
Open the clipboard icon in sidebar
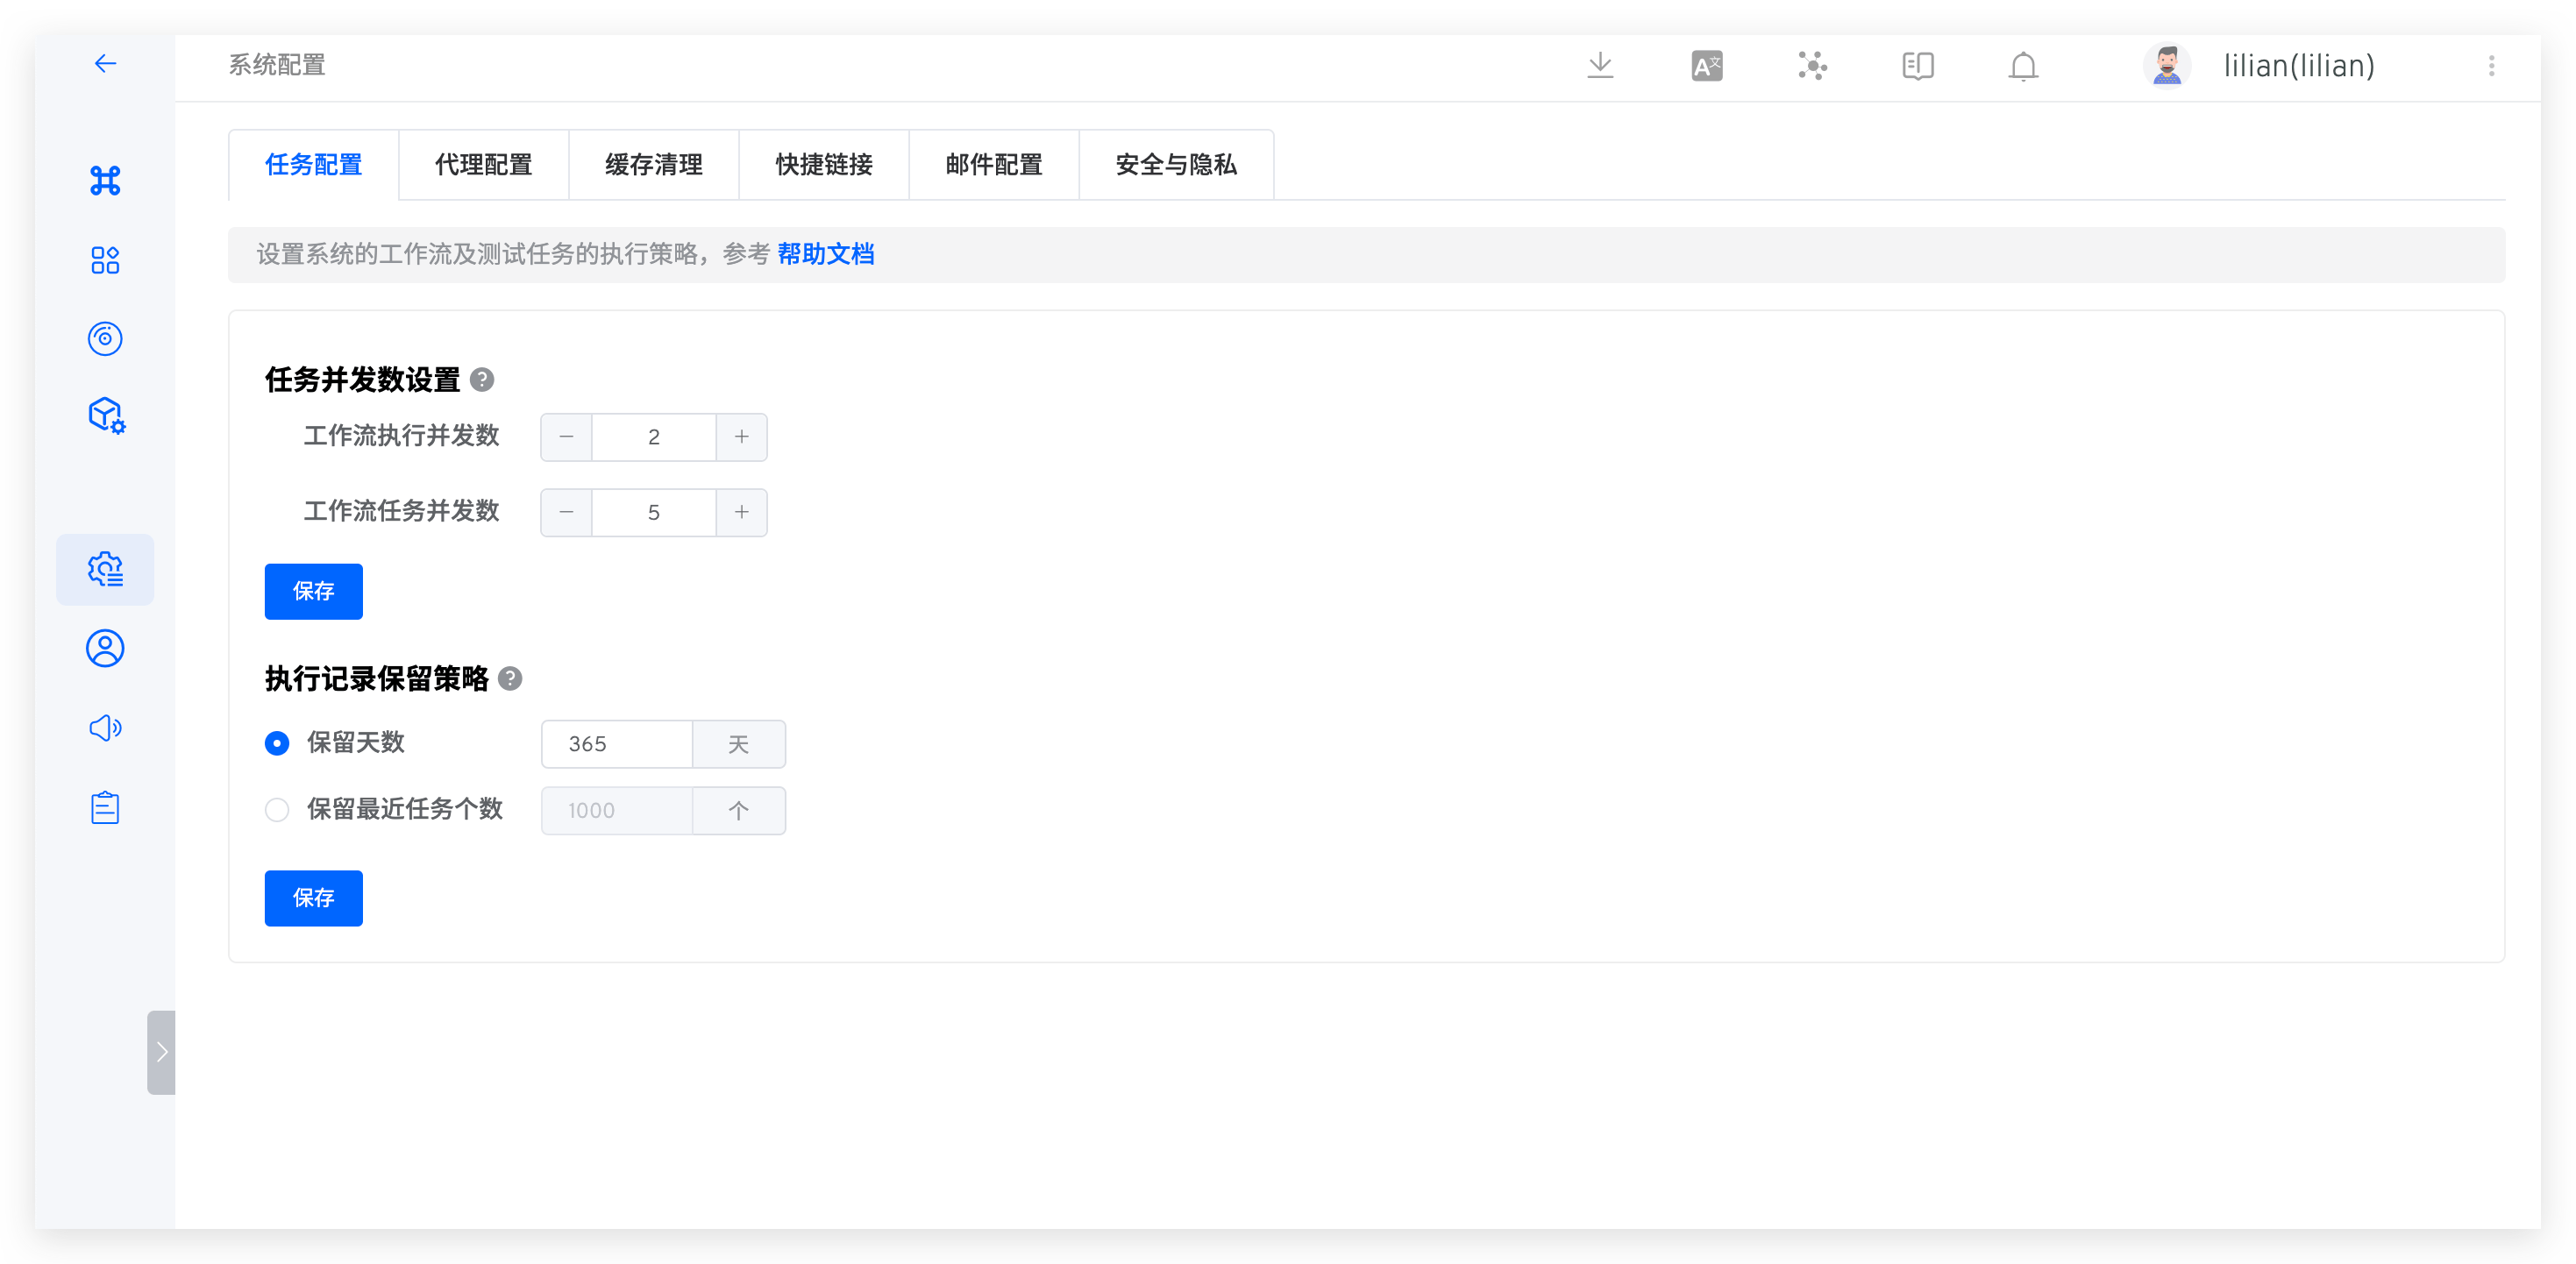[105, 807]
